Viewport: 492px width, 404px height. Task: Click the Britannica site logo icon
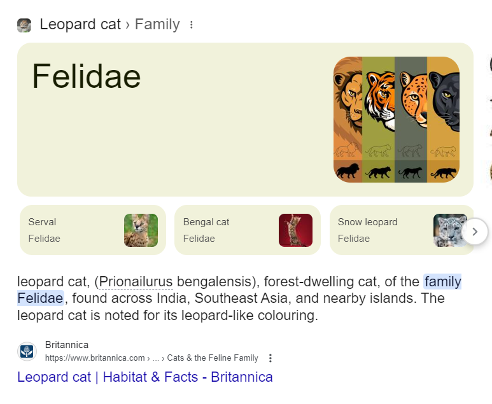coord(27,351)
